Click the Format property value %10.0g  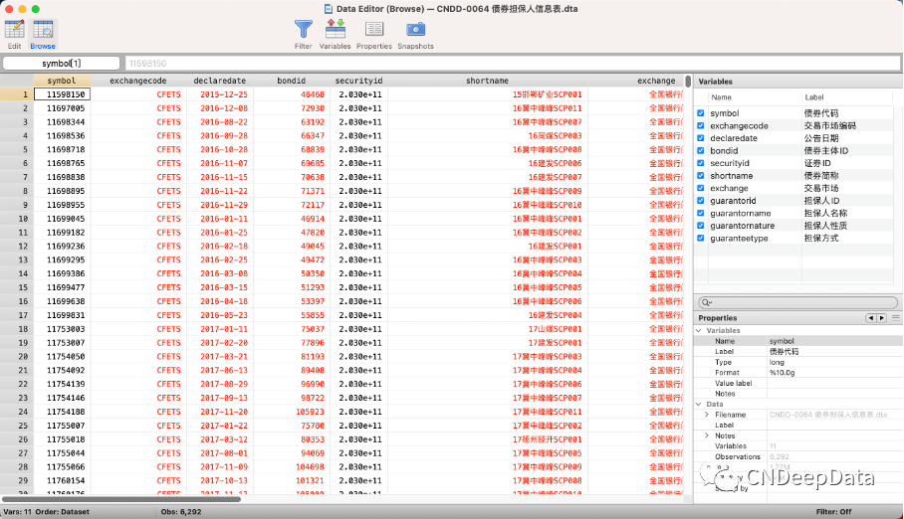tap(782, 373)
